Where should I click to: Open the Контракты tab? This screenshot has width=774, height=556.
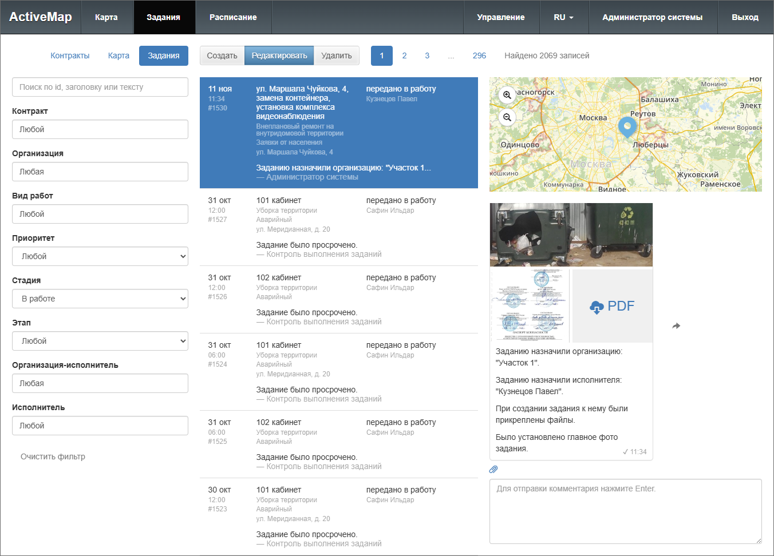coord(70,55)
